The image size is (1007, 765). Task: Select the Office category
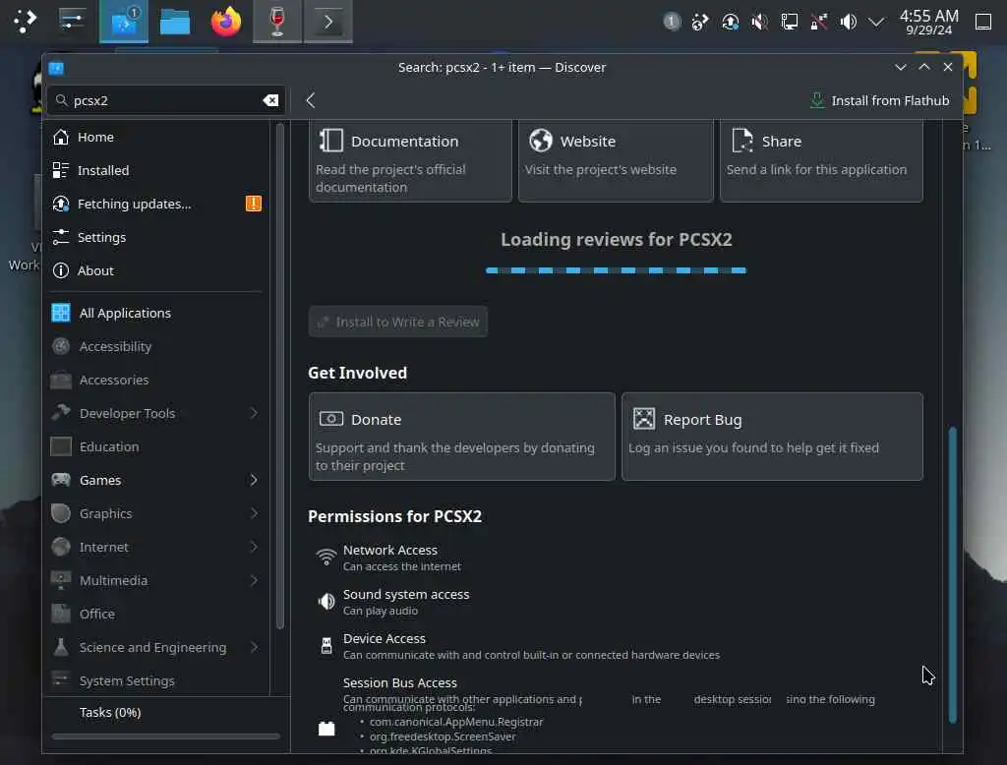coord(156,614)
